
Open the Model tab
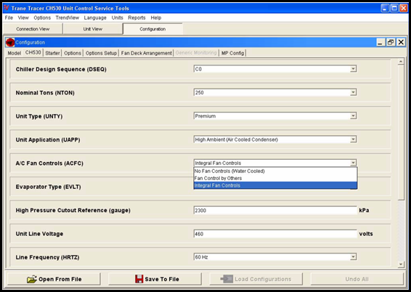click(14, 53)
